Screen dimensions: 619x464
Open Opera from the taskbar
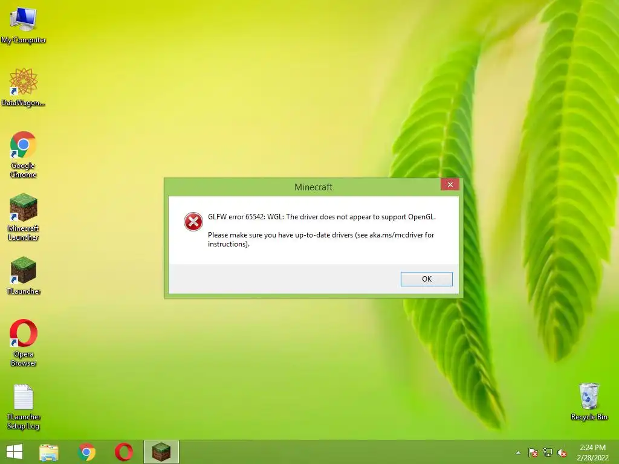click(123, 452)
